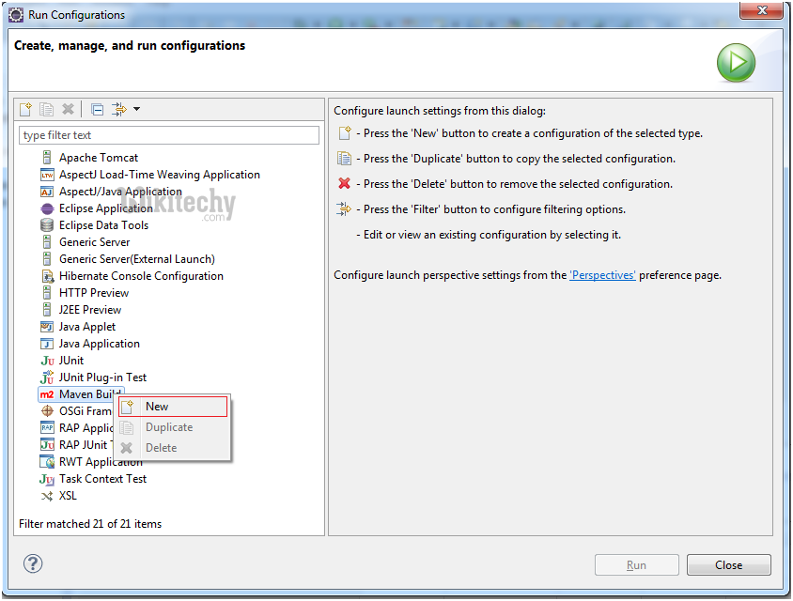This screenshot has width=793, height=601.
Task: Click the Filter launch configurations icon
Action: click(118, 110)
